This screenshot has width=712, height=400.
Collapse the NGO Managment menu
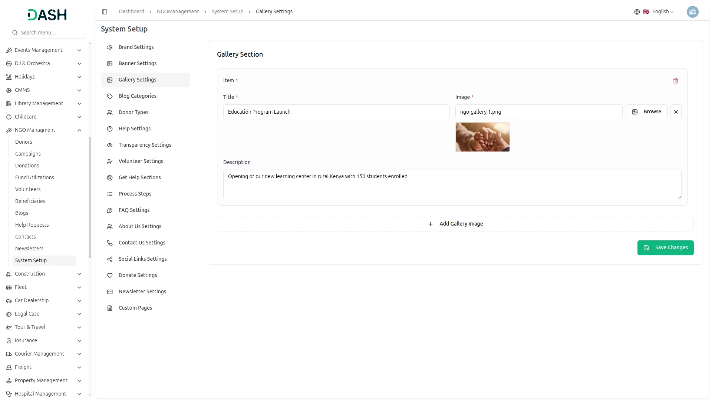(x=79, y=130)
